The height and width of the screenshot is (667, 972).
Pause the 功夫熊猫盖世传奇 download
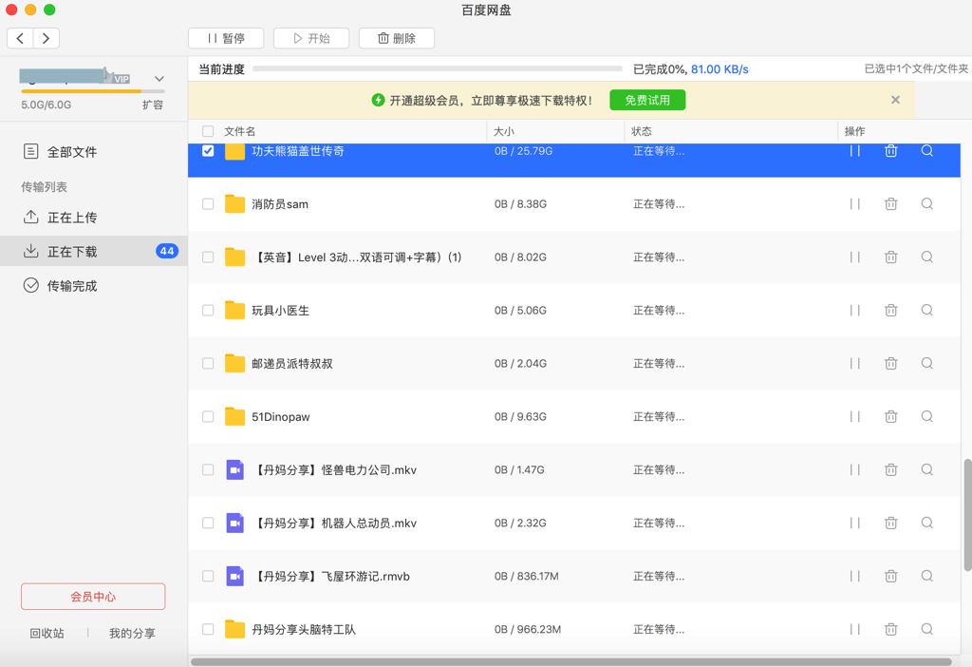[x=855, y=151]
